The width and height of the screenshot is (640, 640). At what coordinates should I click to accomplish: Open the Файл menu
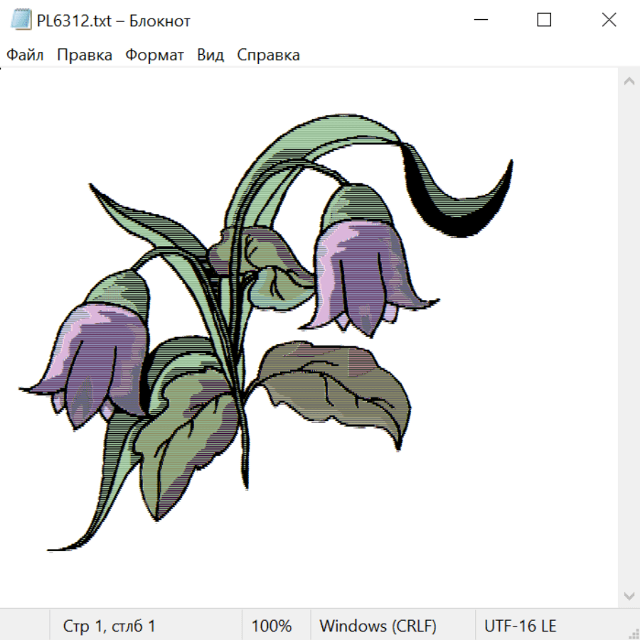point(26,55)
